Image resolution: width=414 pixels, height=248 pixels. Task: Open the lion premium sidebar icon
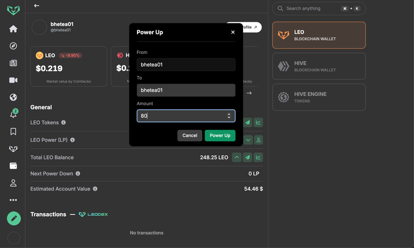click(x=13, y=149)
